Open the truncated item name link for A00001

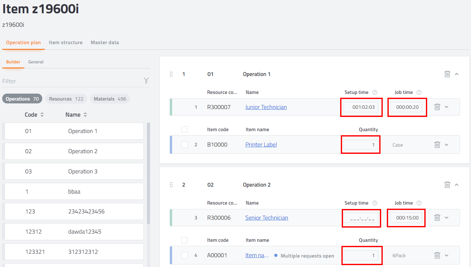[257, 255]
